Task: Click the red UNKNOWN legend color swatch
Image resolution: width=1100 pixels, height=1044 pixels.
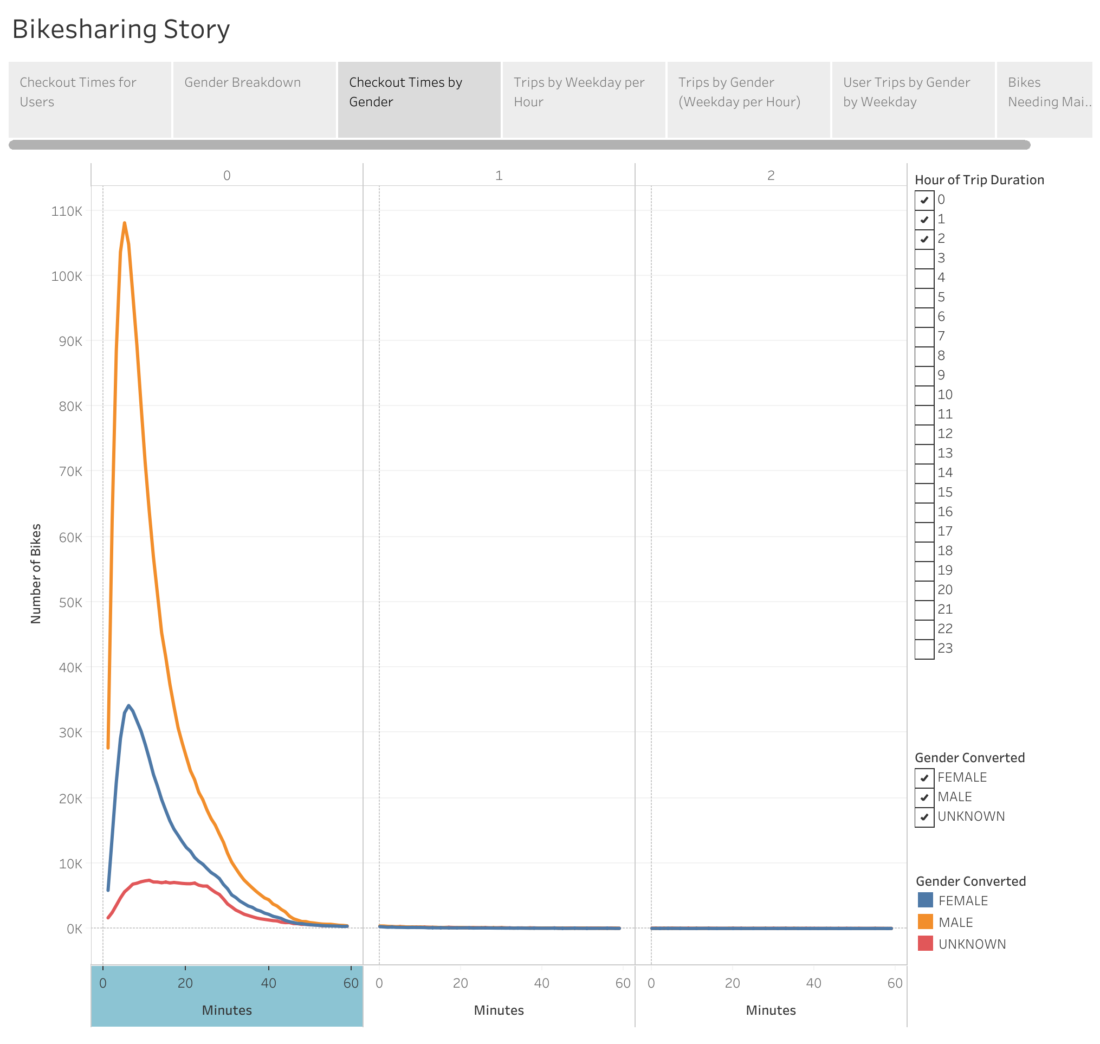Action: pyautogui.click(x=926, y=943)
